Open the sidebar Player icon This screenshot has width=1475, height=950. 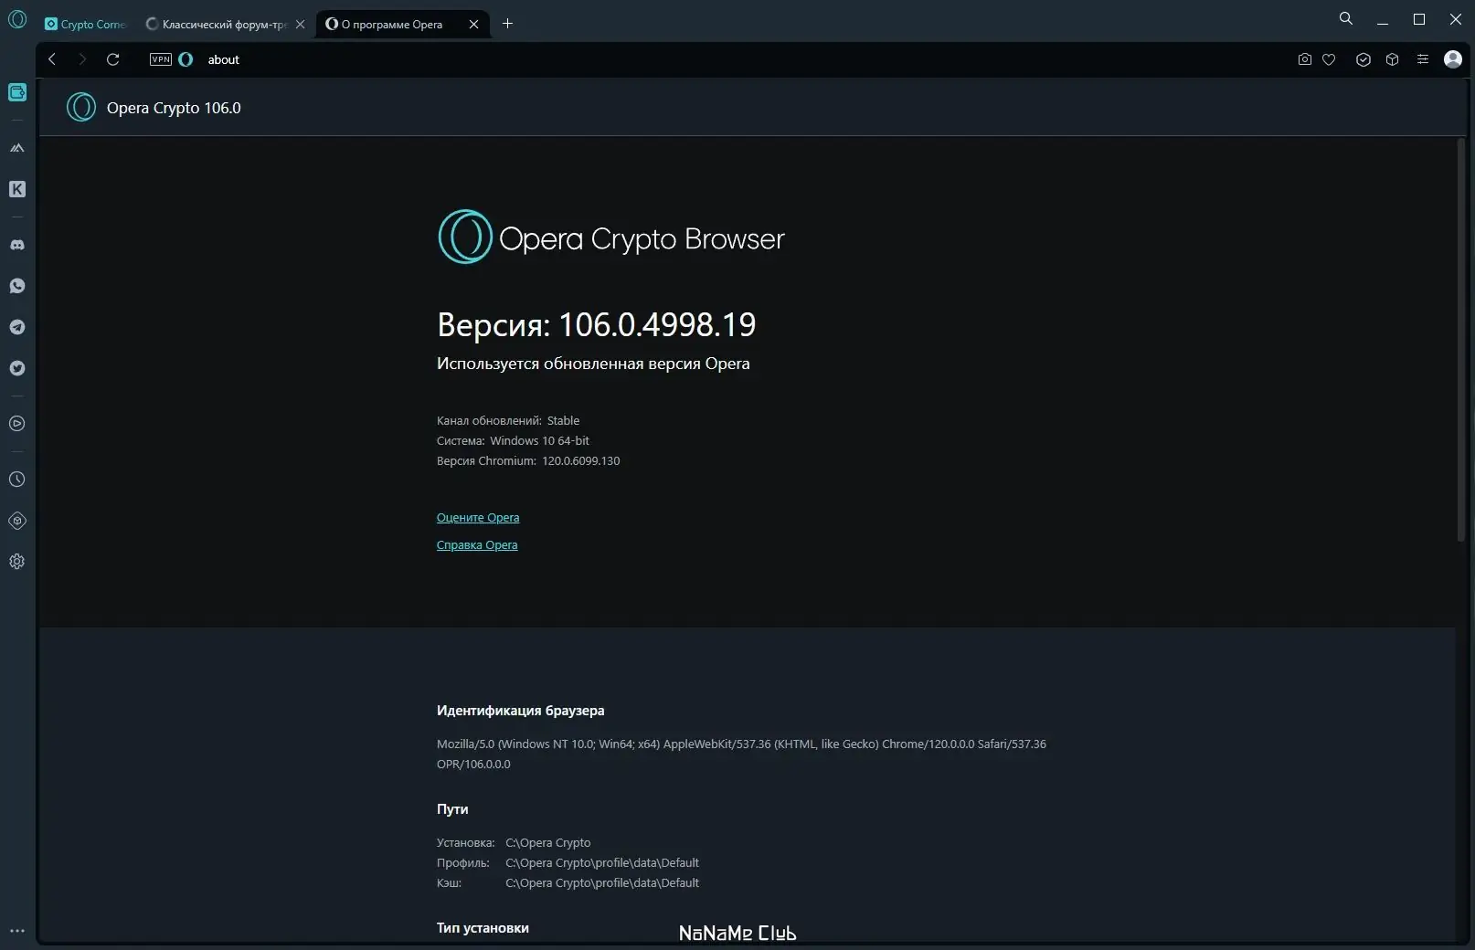click(17, 424)
